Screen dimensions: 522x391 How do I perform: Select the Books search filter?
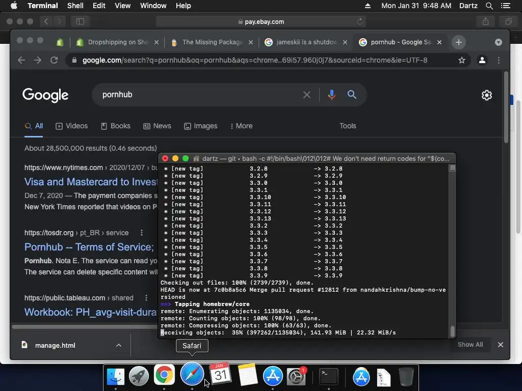click(116, 126)
